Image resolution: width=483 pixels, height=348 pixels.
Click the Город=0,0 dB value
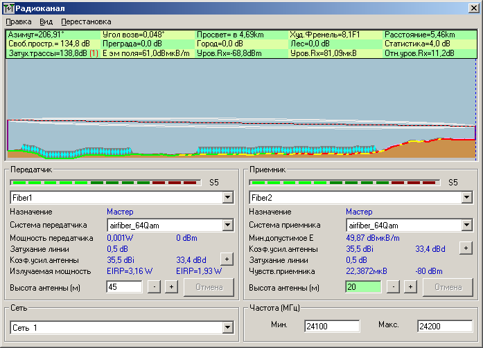[220, 44]
